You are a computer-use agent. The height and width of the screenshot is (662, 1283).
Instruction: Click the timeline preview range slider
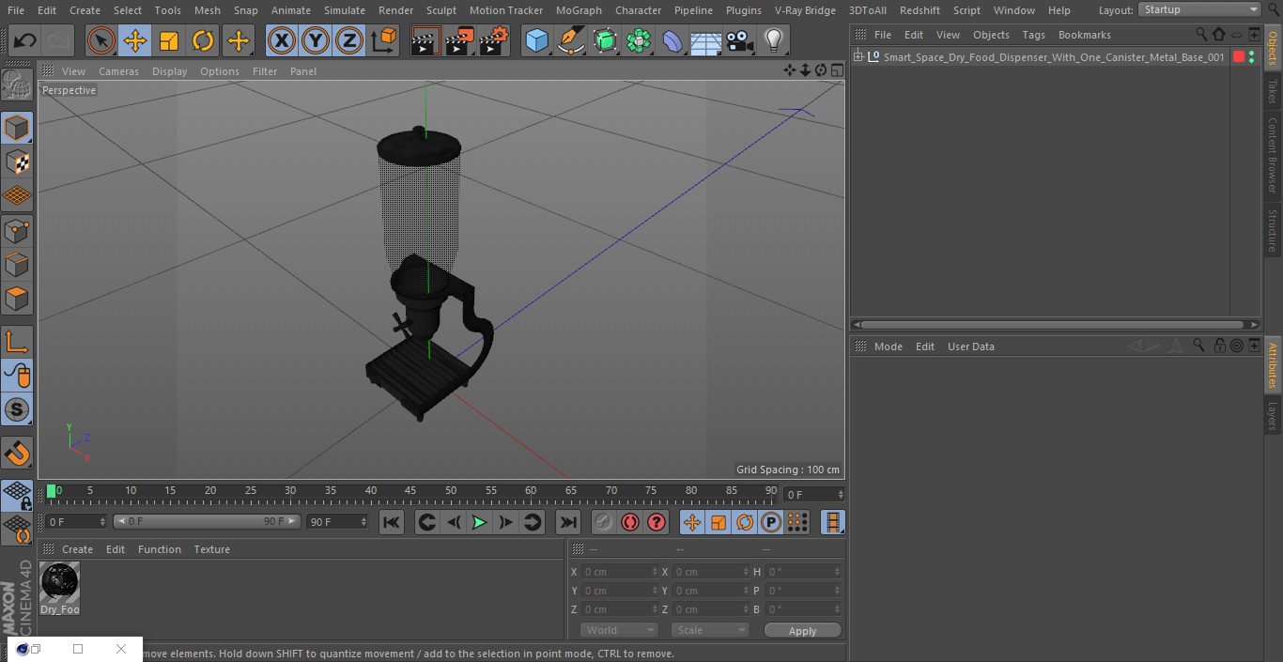pyautogui.click(x=207, y=521)
